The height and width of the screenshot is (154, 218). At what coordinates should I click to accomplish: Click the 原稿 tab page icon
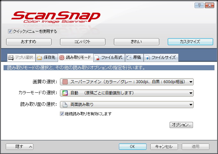point(129,58)
